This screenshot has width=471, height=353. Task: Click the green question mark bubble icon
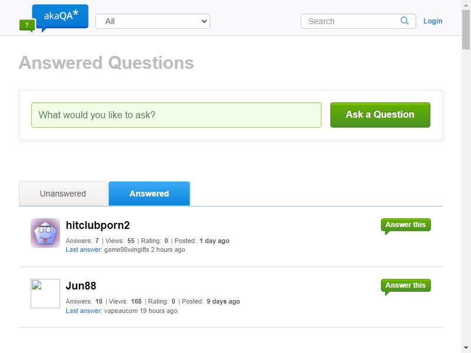(27, 25)
